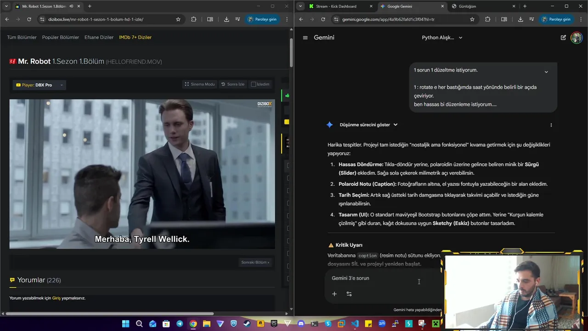Open Chrome three-dot menu in dizibox window
The width and height of the screenshot is (588, 331).
click(287, 19)
